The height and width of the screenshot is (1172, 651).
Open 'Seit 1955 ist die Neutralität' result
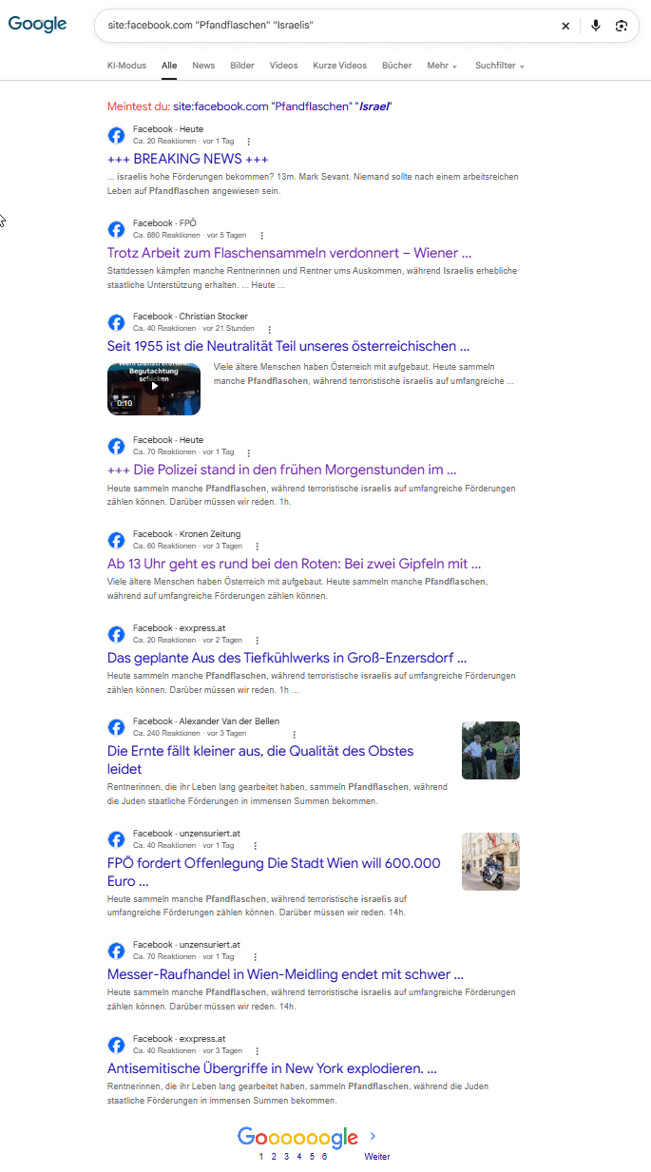(289, 346)
